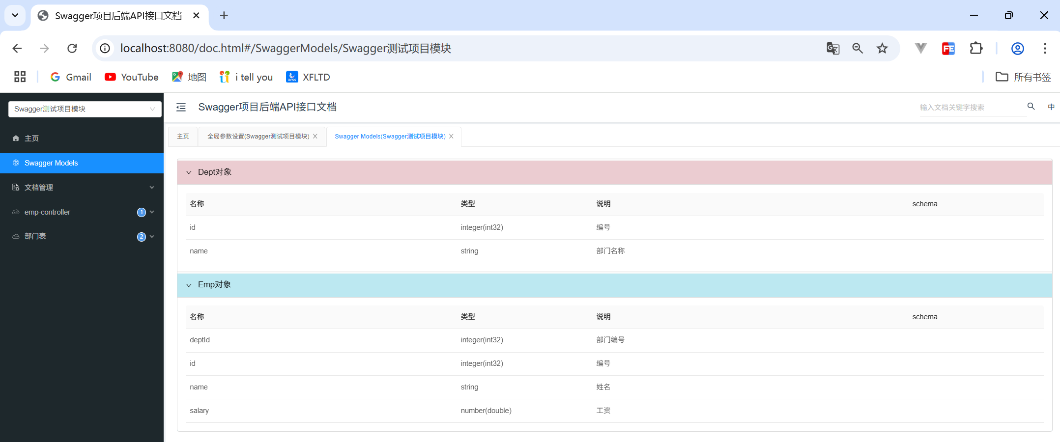Close the Swagger browser tab

[x=196, y=16]
